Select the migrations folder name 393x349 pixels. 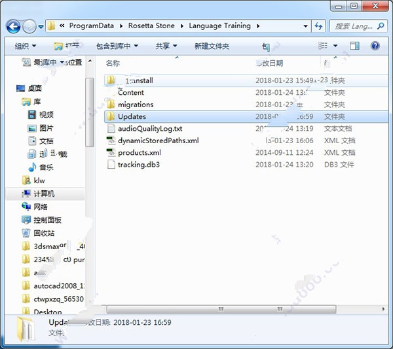pyautogui.click(x=136, y=105)
